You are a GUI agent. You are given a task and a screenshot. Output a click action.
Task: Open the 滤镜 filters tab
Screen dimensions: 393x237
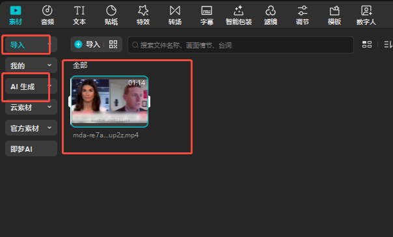[x=271, y=15]
